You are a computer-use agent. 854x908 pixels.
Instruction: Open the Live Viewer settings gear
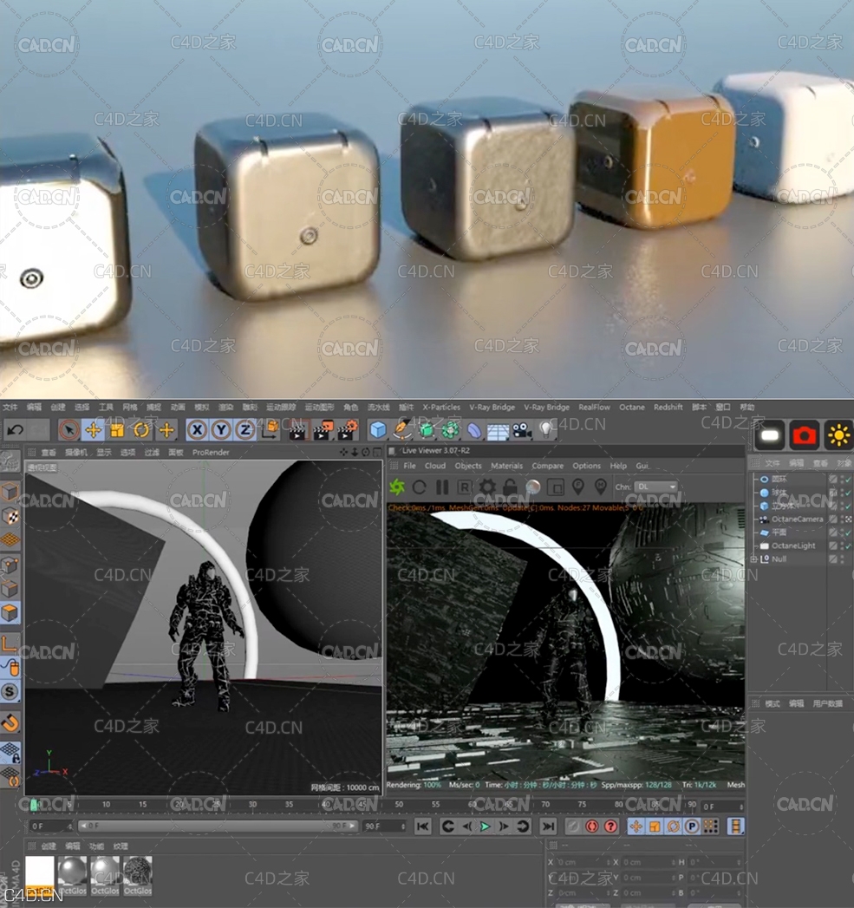point(487,487)
